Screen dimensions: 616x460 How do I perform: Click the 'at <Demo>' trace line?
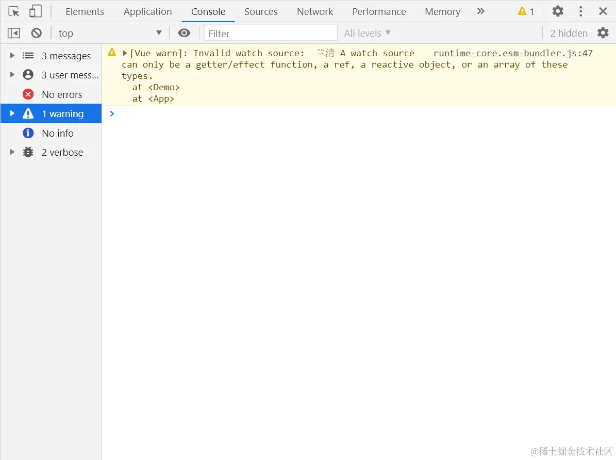point(156,87)
